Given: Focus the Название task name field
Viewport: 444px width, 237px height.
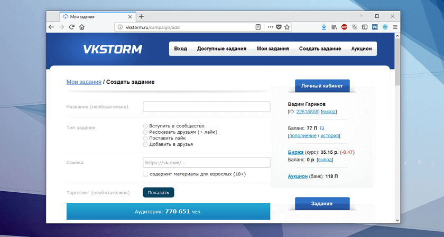Looking at the screenshot, I should click(207, 106).
